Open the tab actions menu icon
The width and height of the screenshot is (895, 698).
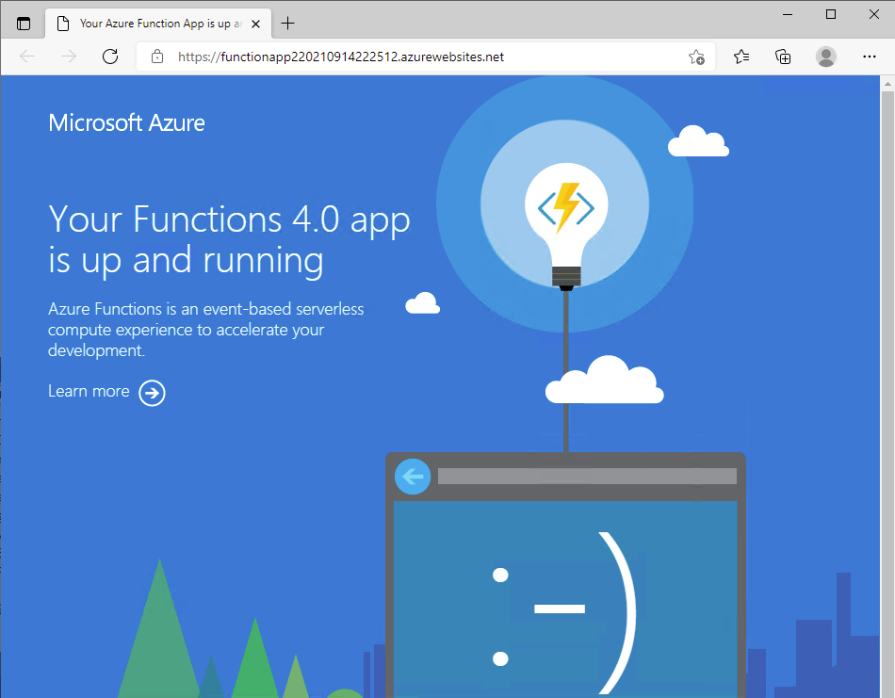(x=24, y=24)
